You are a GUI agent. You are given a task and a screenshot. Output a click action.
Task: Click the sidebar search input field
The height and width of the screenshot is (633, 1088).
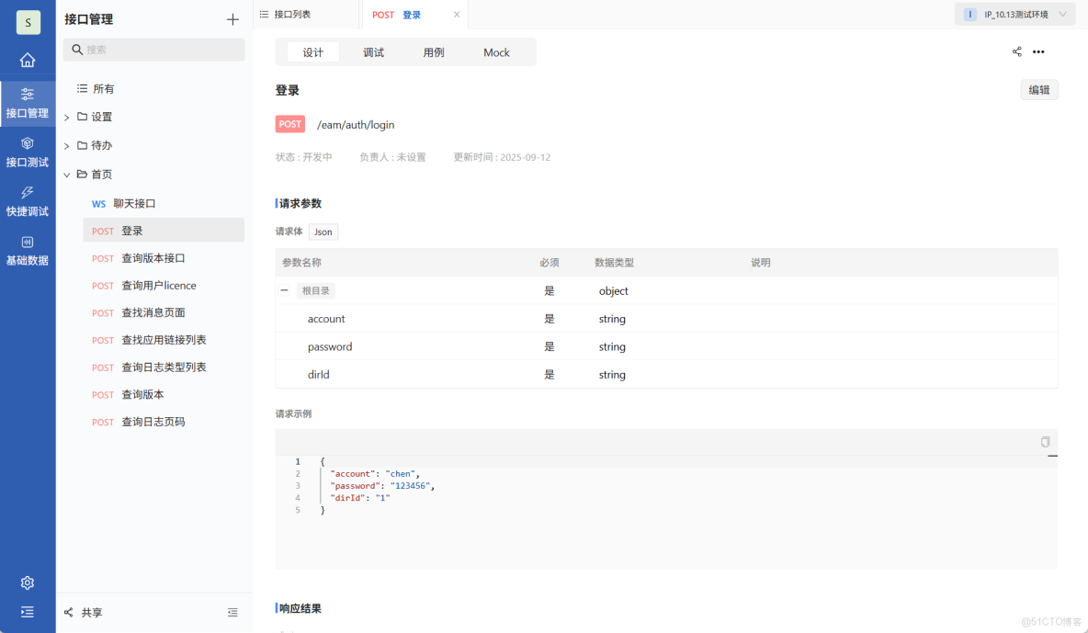pos(153,49)
